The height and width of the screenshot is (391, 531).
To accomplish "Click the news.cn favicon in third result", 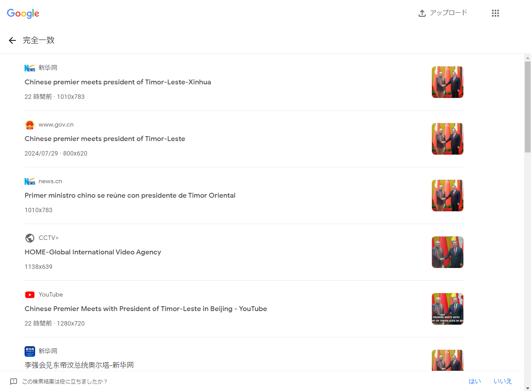I will click(30, 181).
